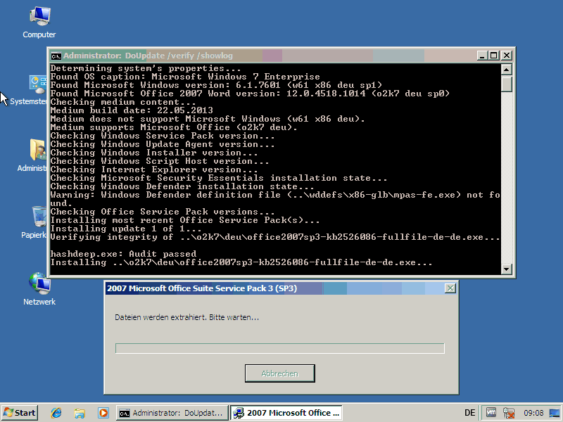Open the Computer desktop icon
This screenshot has height=422, width=563.
tap(39, 17)
